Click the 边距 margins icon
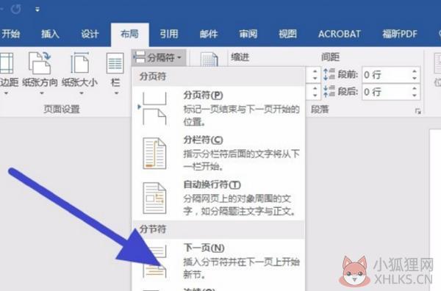 tap(7, 63)
